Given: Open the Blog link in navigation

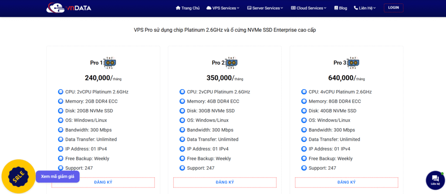Looking at the screenshot, I should pyautogui.click(x=343, y=8).
